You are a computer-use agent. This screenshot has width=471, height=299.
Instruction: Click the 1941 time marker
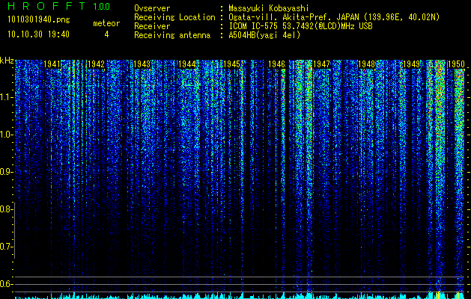click(x=52, y=64)
